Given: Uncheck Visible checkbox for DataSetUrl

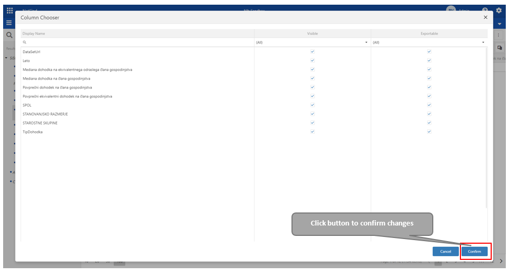Looking at the screenshot, I should [x=312, y=52].
